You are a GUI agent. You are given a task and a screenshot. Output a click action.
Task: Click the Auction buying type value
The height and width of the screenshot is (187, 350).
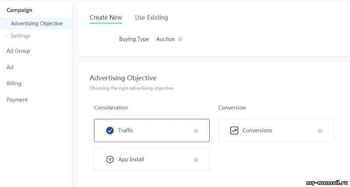click(165, 39)
